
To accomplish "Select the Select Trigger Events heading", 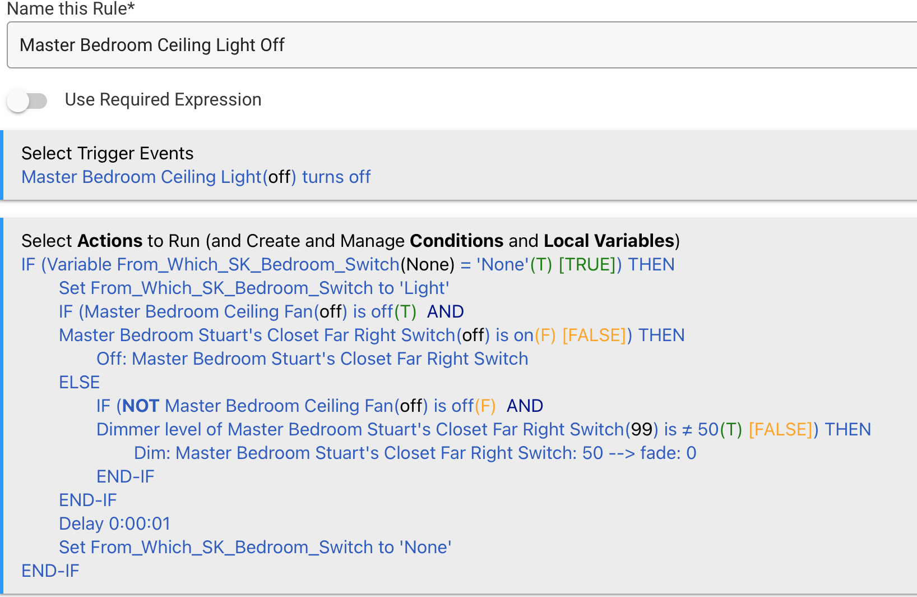I will coord(108,153).
